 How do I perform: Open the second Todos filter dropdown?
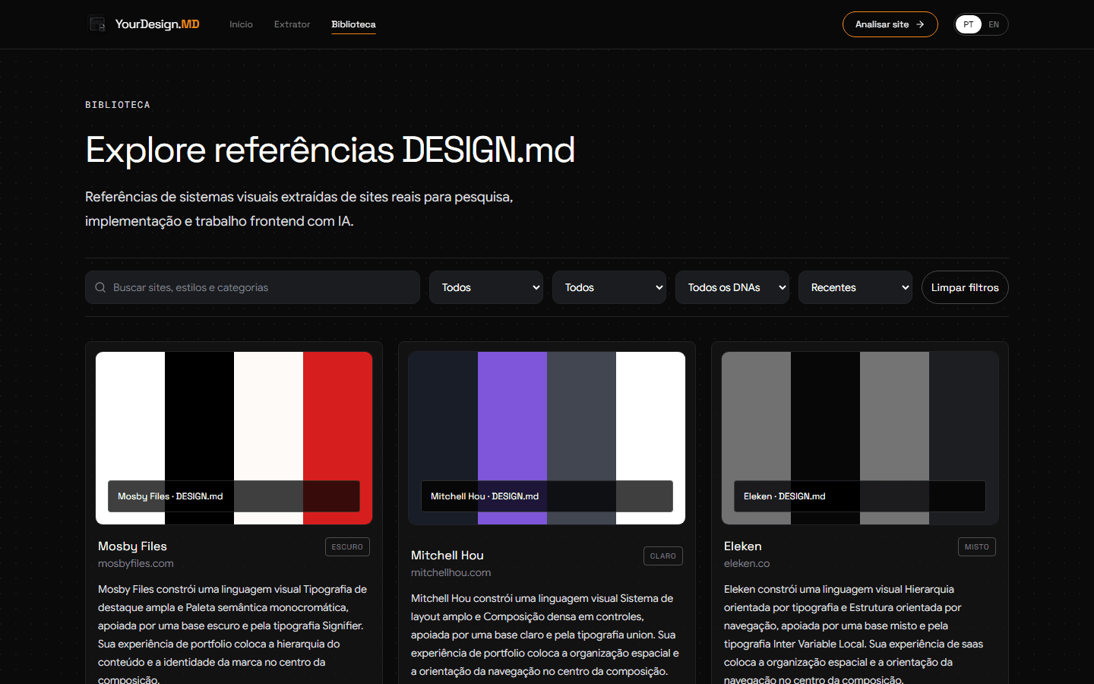(609, 287)
